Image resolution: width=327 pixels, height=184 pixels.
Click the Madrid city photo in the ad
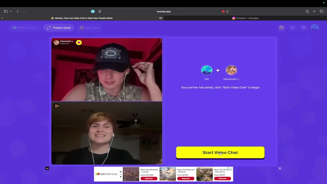click(168, 174)
